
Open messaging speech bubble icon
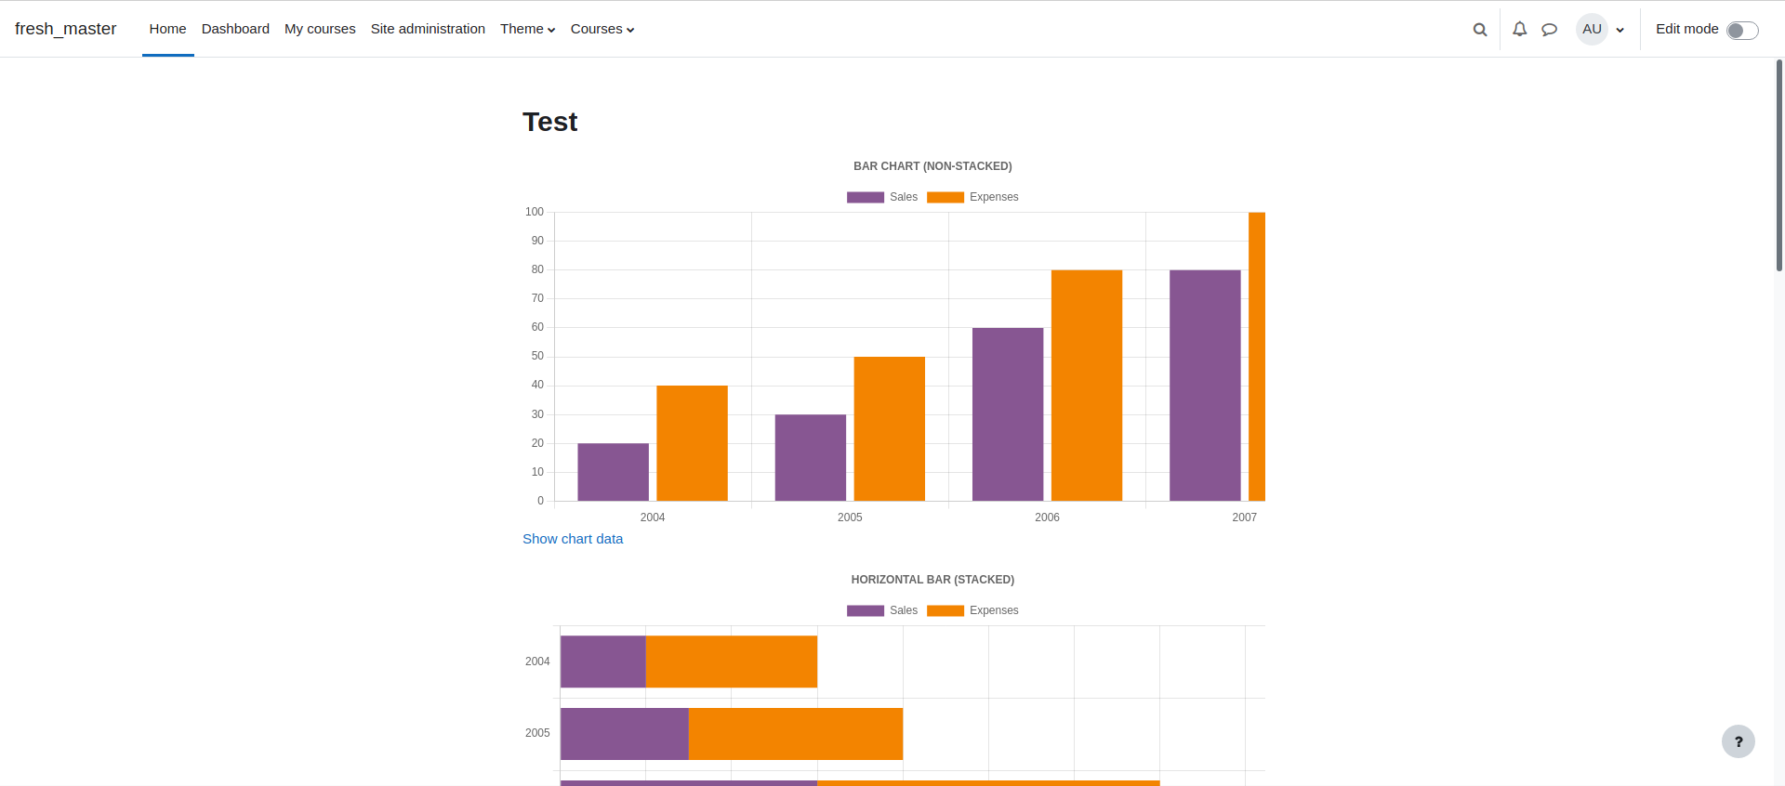(x=1549, y=30)
